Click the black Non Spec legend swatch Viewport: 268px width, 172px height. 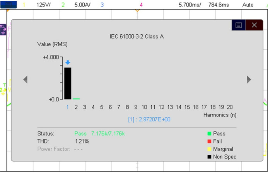(x=209, y=157)
